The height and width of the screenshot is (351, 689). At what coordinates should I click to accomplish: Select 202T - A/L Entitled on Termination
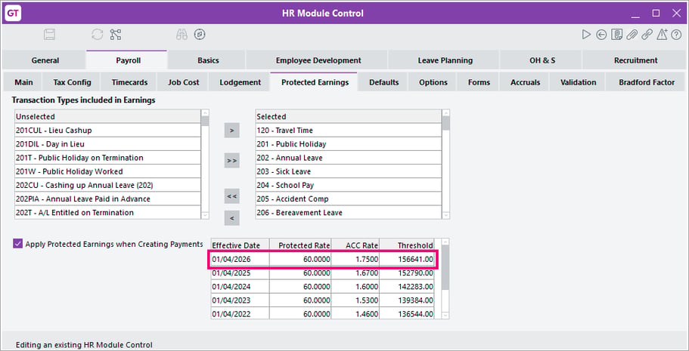coord(107,212)
